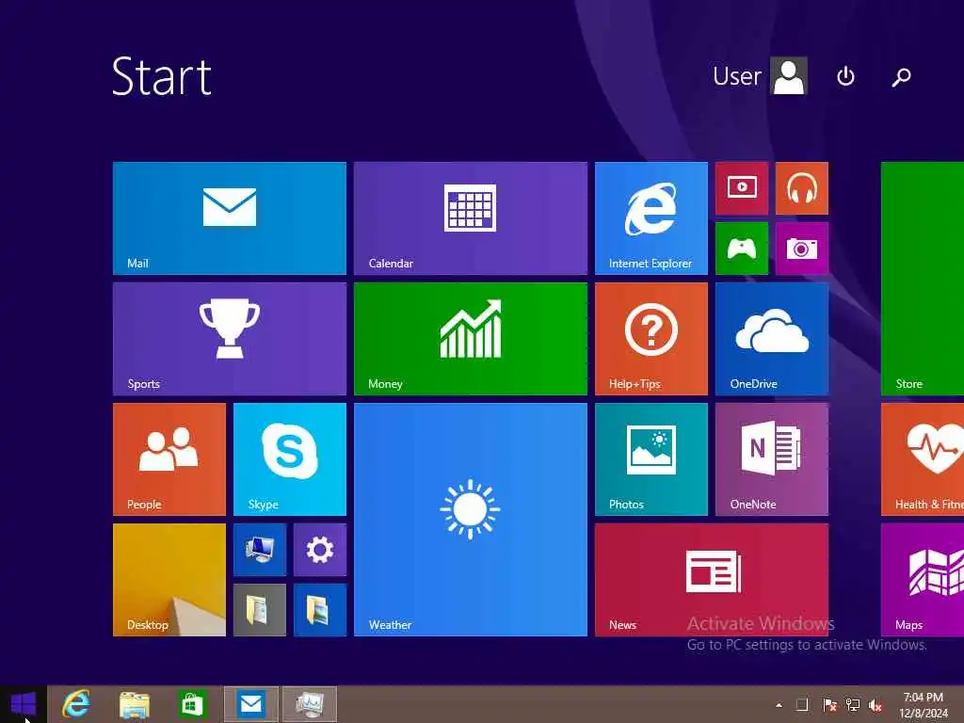Open the Camera small tile
The height and width of the screenshot is (723, 964).
[x=802, y=249]
